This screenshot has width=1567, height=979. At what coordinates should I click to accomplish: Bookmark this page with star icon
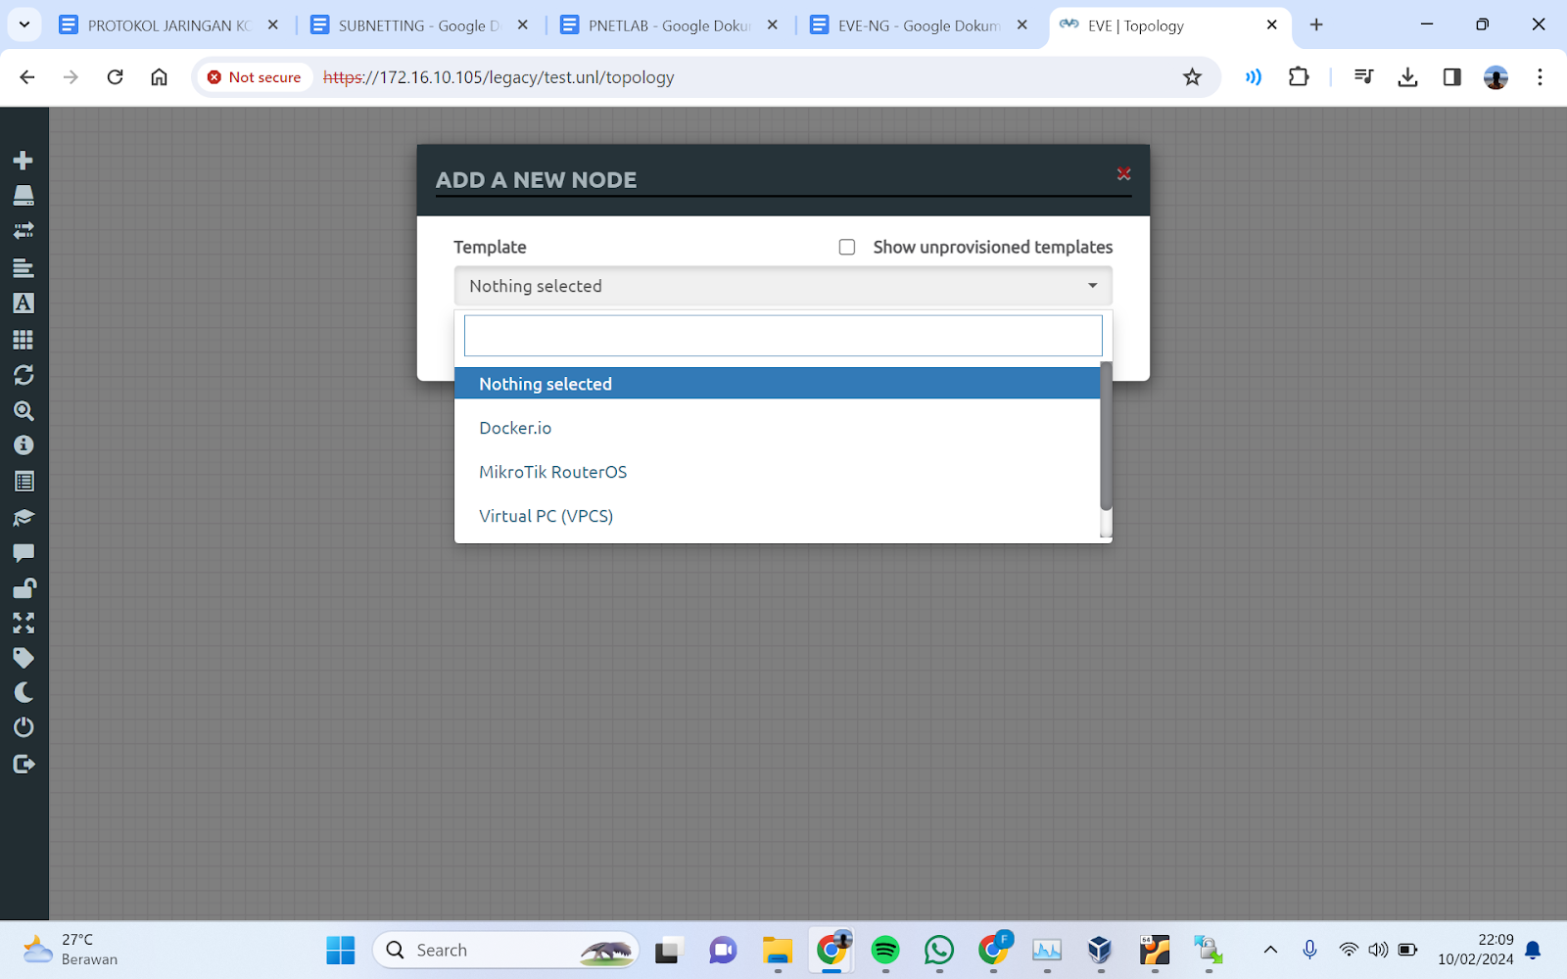tap(1192, 77)
